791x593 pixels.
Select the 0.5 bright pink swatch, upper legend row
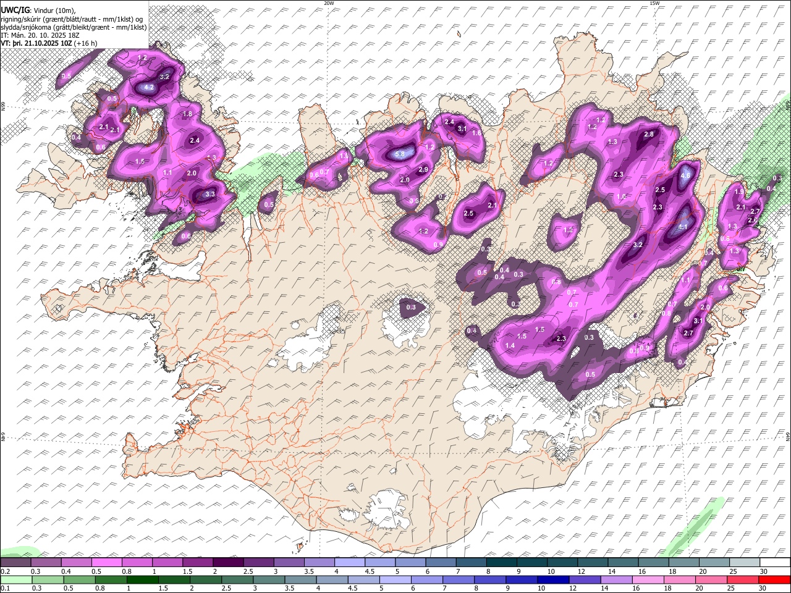106,563
